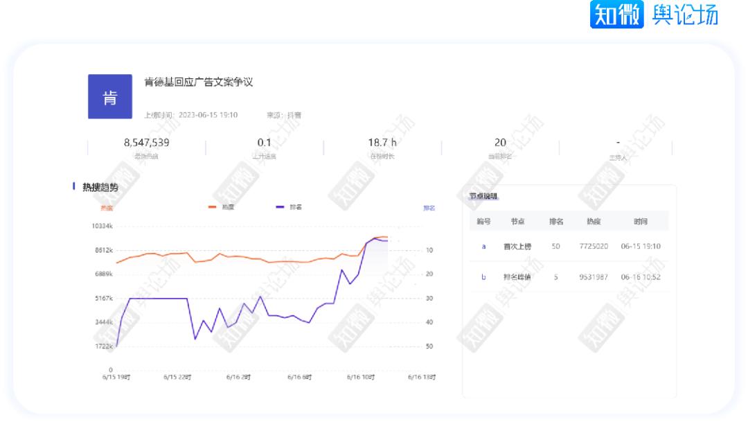Click the 6/16 10时 x-axis label
Image resolution: width=748 pixels, height=424 pixels.
point(361,378)
